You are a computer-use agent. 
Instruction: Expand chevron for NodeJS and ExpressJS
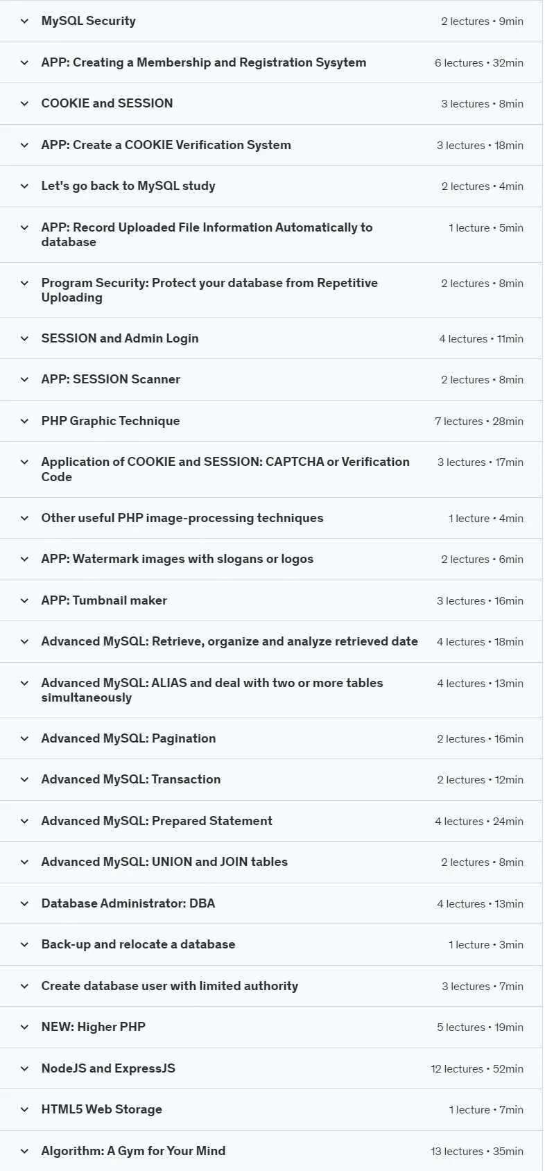coord(24,1069)
